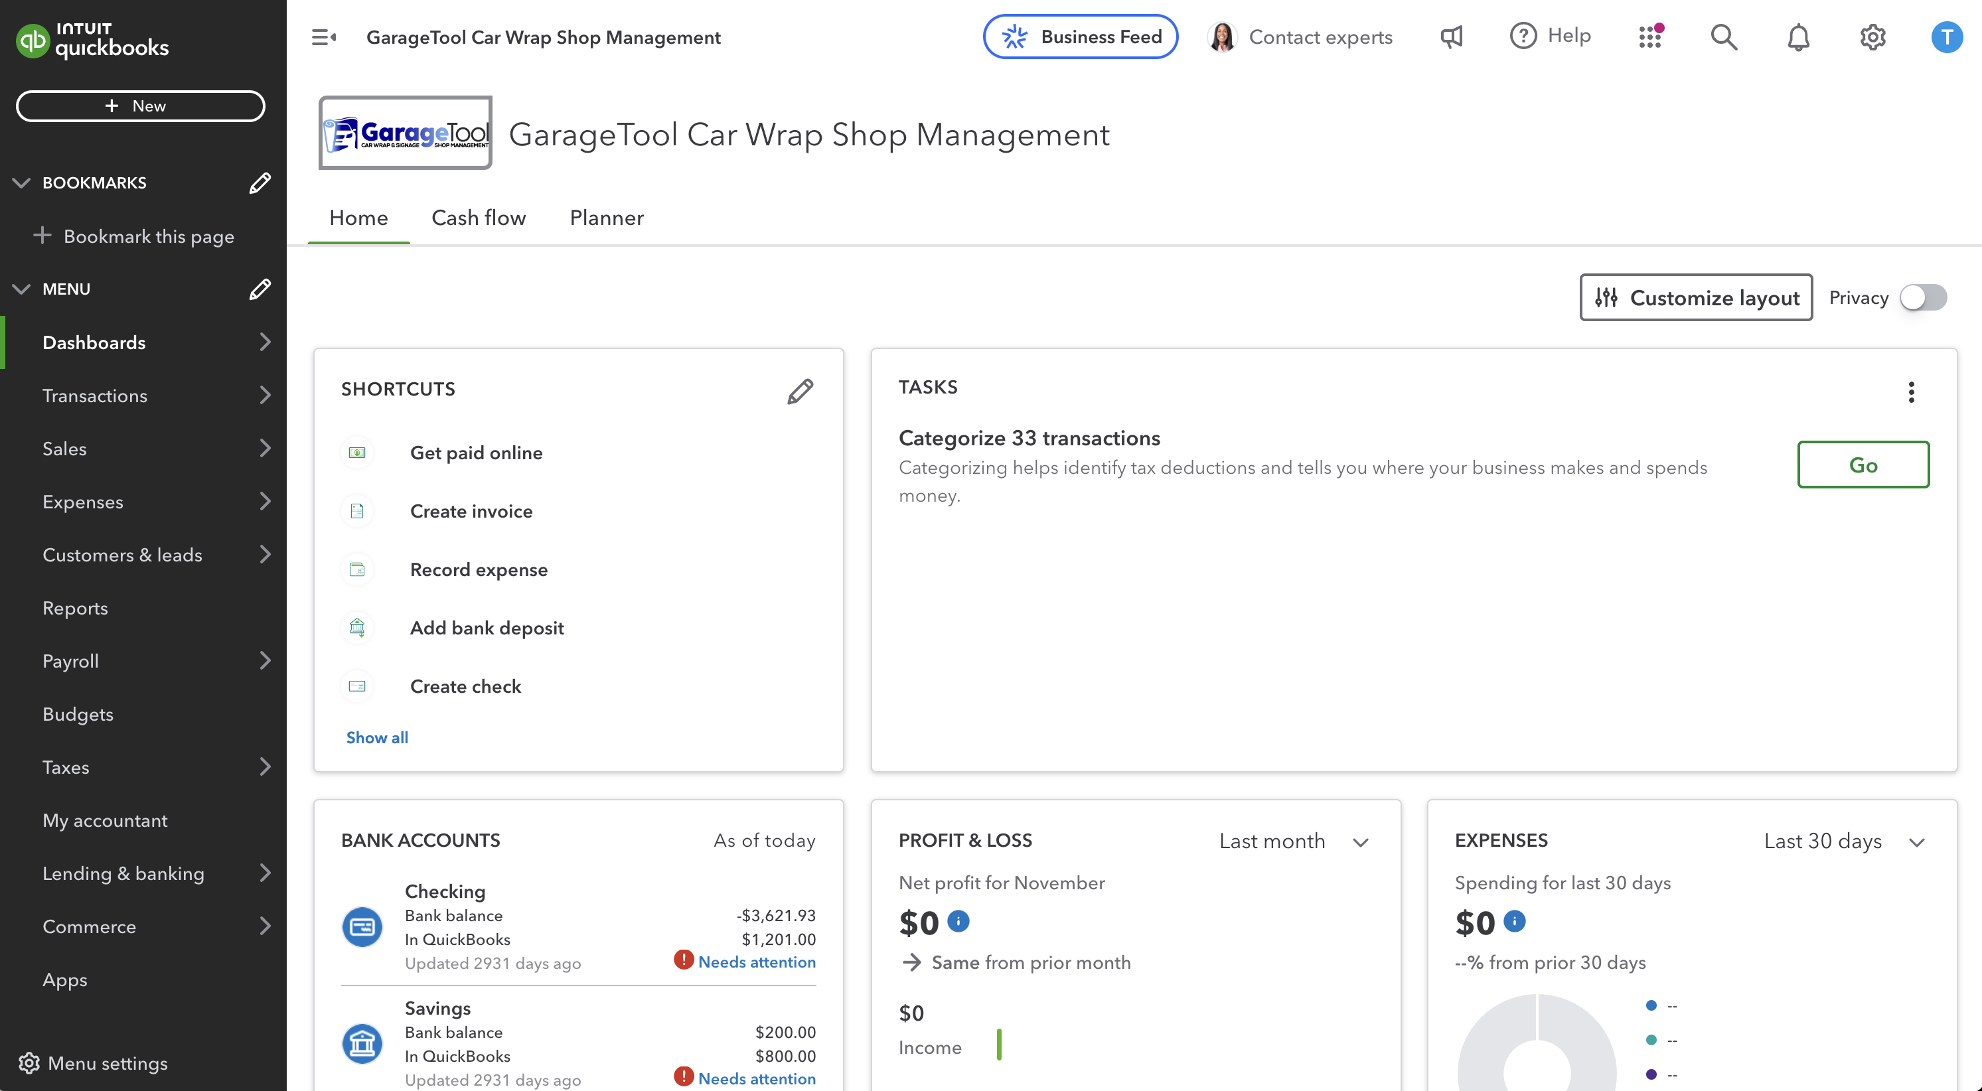
Task: Click the Contact experts avatar
Action: (x=1222, y=37)
